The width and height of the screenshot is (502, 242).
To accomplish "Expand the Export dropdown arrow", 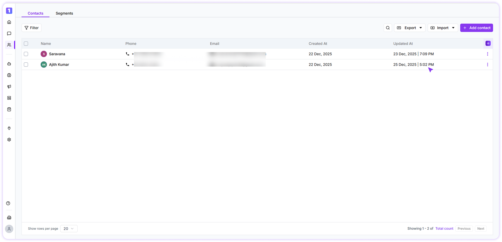I will click(421, 28).
